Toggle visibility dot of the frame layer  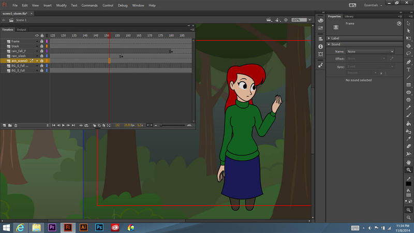click(x=37, y=41)
